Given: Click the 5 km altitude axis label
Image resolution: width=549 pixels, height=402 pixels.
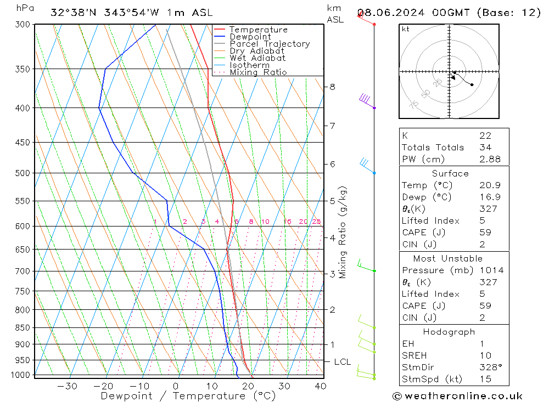Looking at the screenshot, I should (332, 201).
